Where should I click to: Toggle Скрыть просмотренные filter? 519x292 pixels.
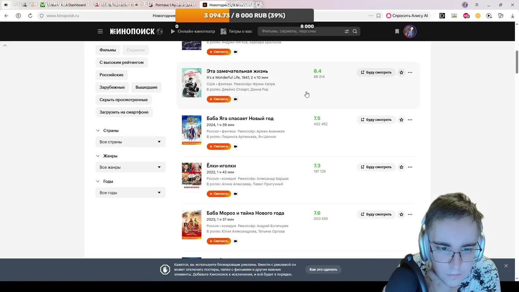pos(124,100)
